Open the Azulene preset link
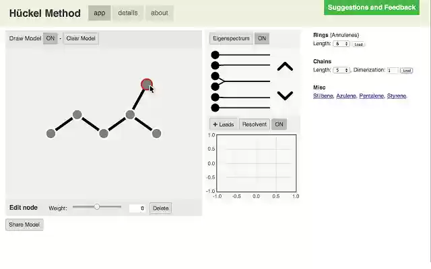The height and width of the screenshot is (269, 431). tap(346, 95)
